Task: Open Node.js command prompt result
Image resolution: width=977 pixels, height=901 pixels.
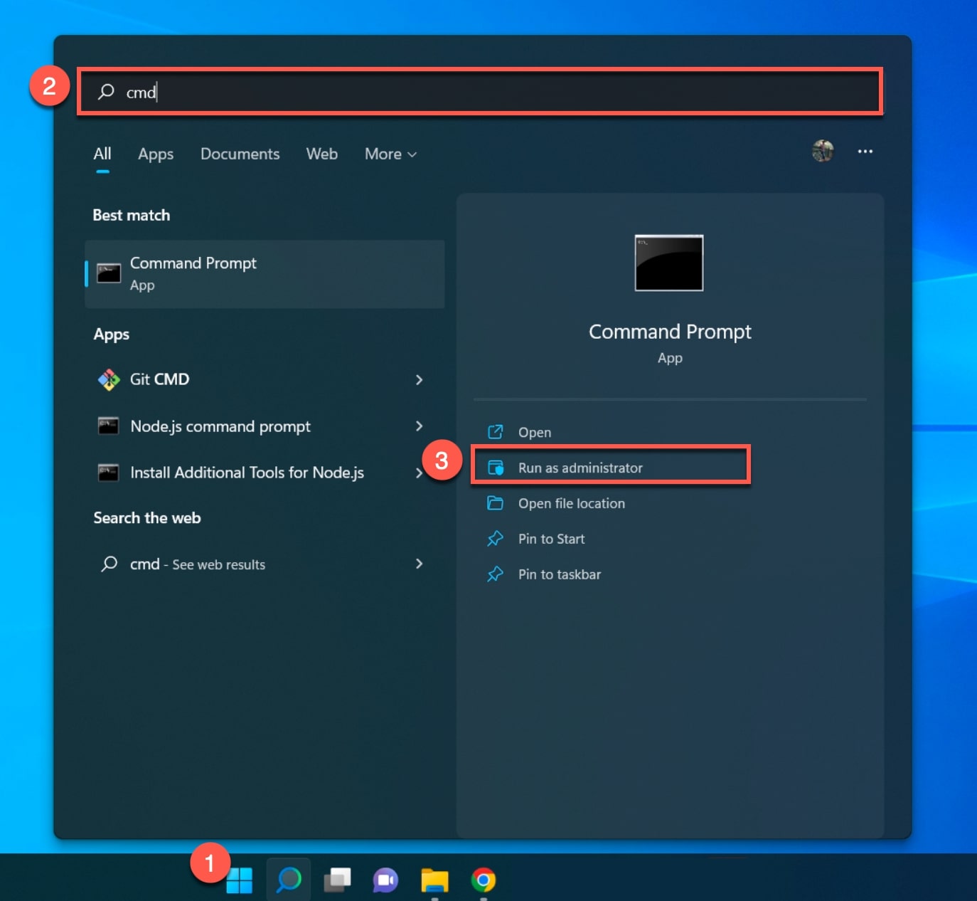Action: click(265, 426)
